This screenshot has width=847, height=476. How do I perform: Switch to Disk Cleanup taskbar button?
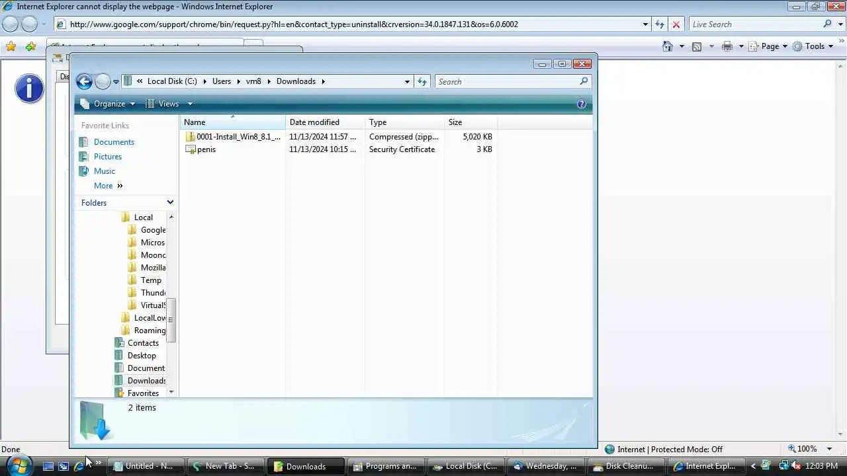tap(626, 466)
